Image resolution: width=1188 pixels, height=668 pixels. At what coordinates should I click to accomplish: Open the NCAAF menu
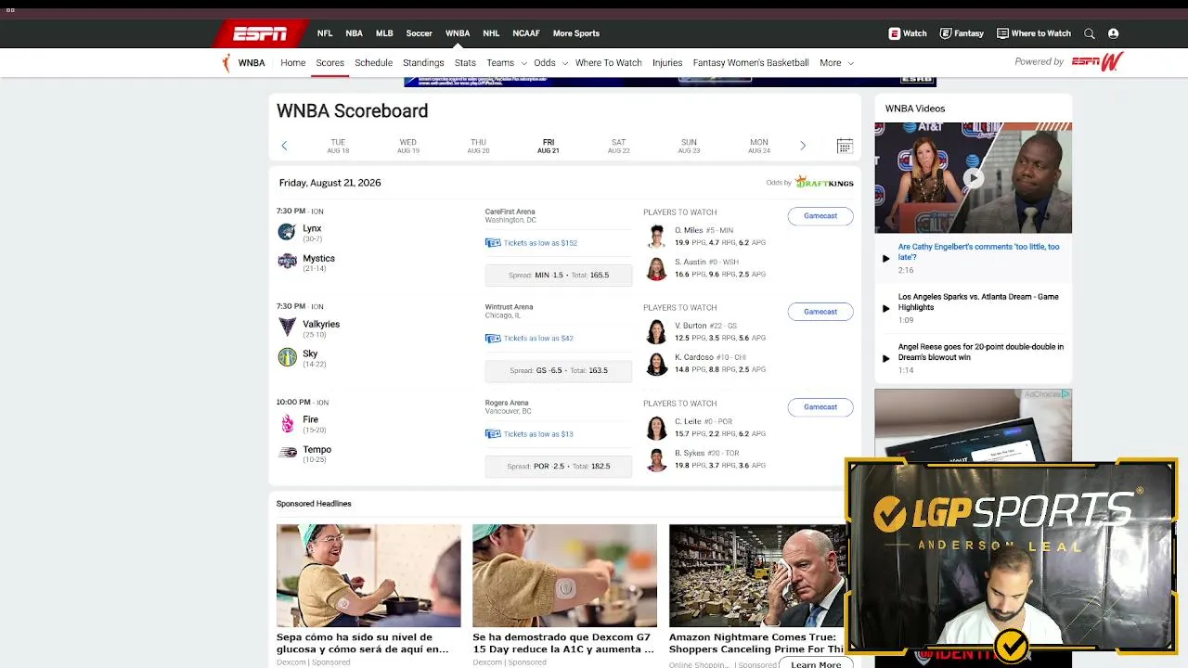[x=526, y=33]
